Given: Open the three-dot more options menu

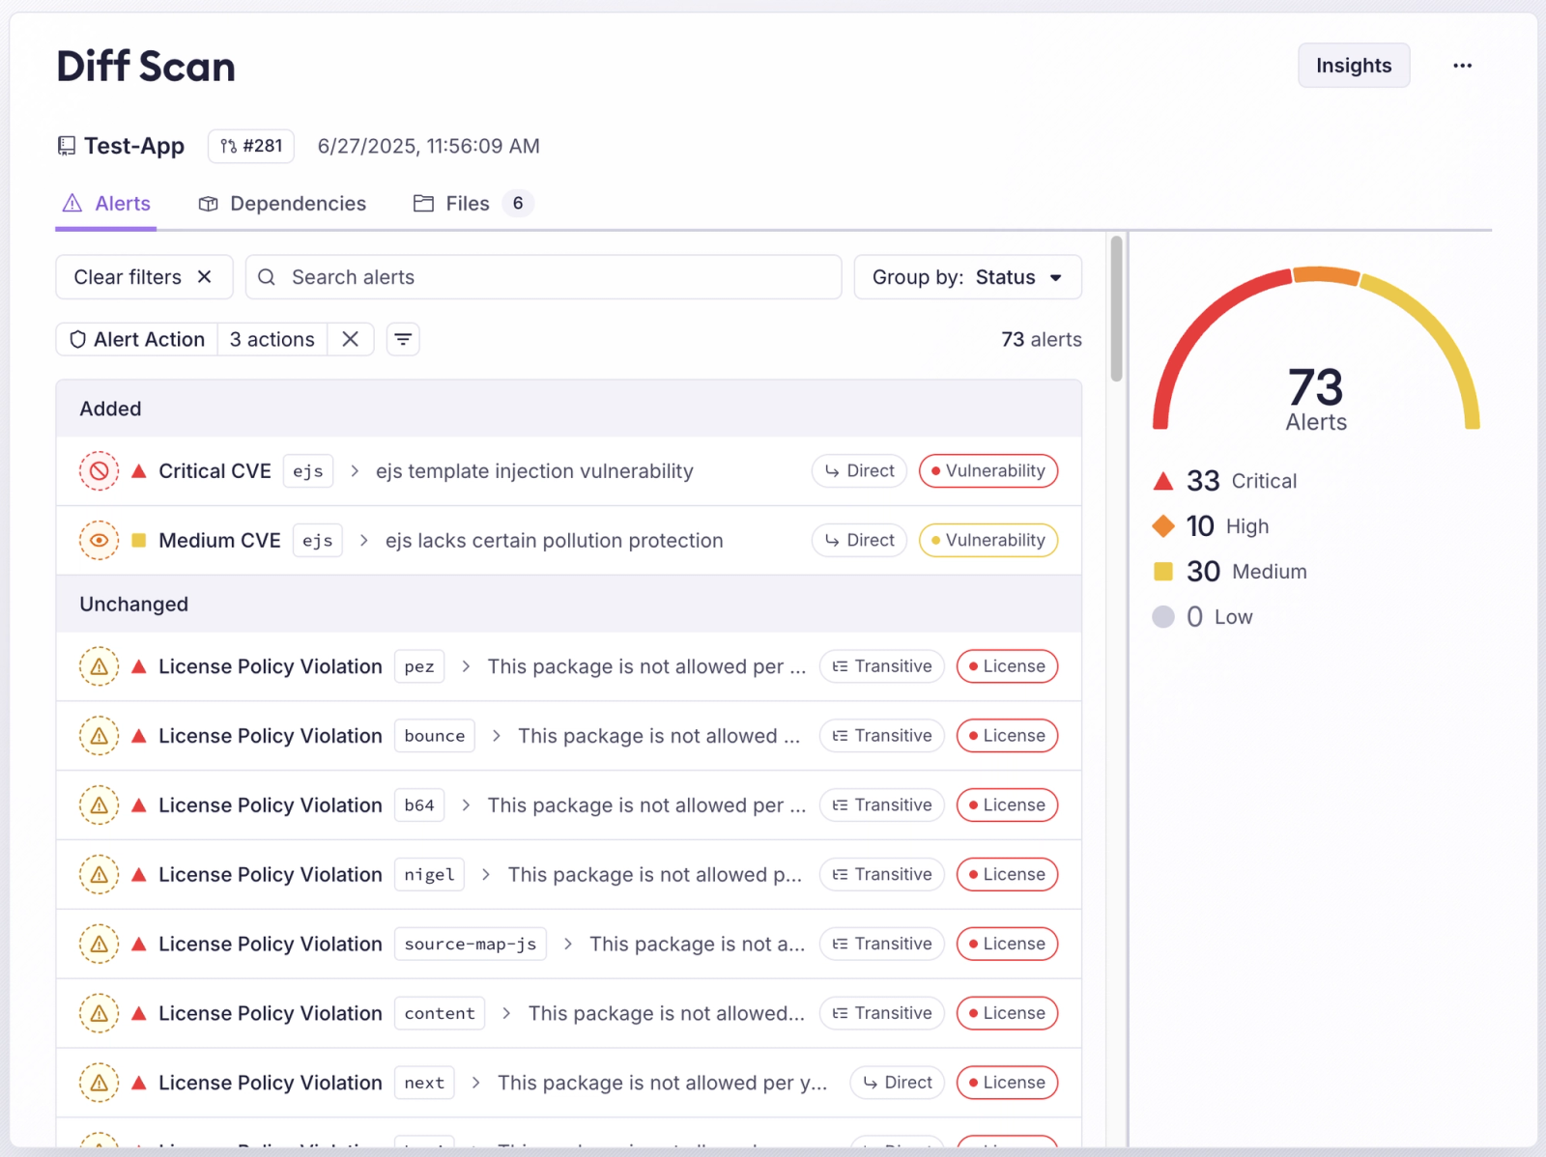Looking at the screenshot, I should [1462, 66].
